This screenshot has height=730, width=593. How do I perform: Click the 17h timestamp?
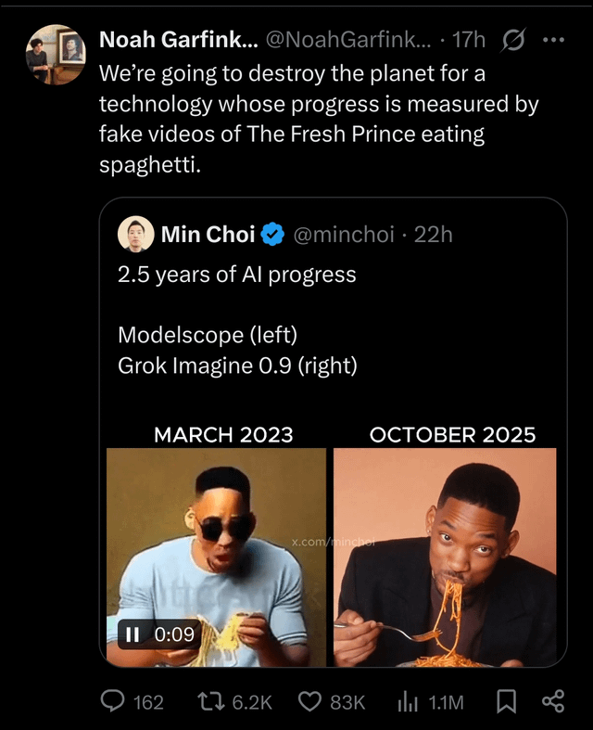pos(471,39)
